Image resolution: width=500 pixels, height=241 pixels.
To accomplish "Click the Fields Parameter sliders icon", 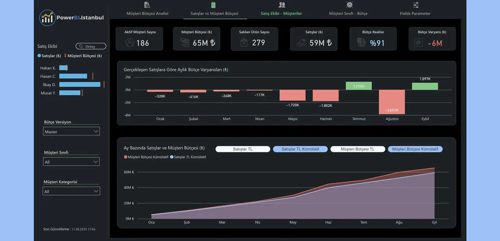I will pyautogui.click(x=416, y=5).
